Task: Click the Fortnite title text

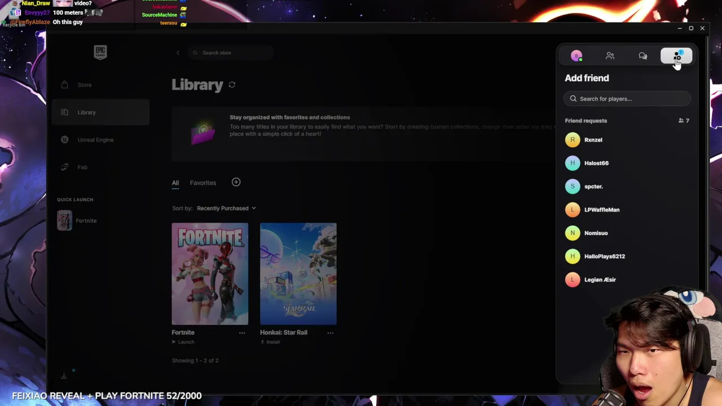Action: 183,333
